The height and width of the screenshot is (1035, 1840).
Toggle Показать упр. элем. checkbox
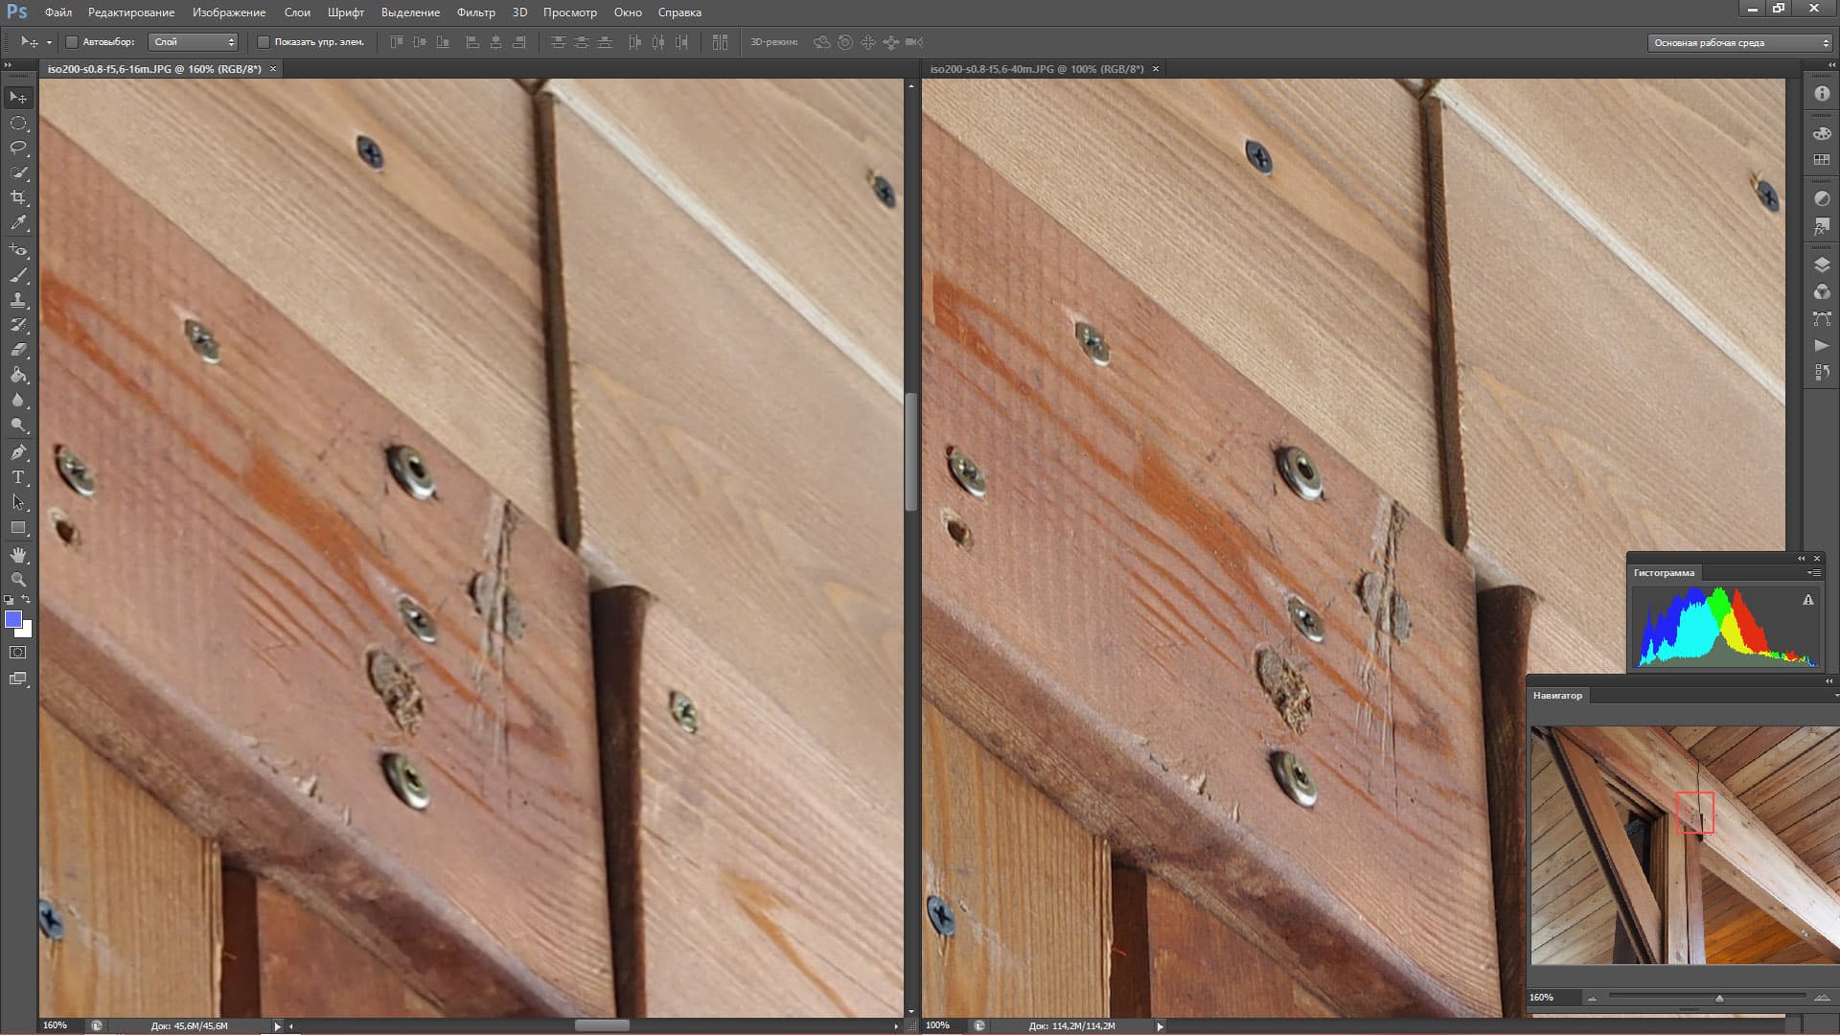pyautogui.click(x=264, y=42)
